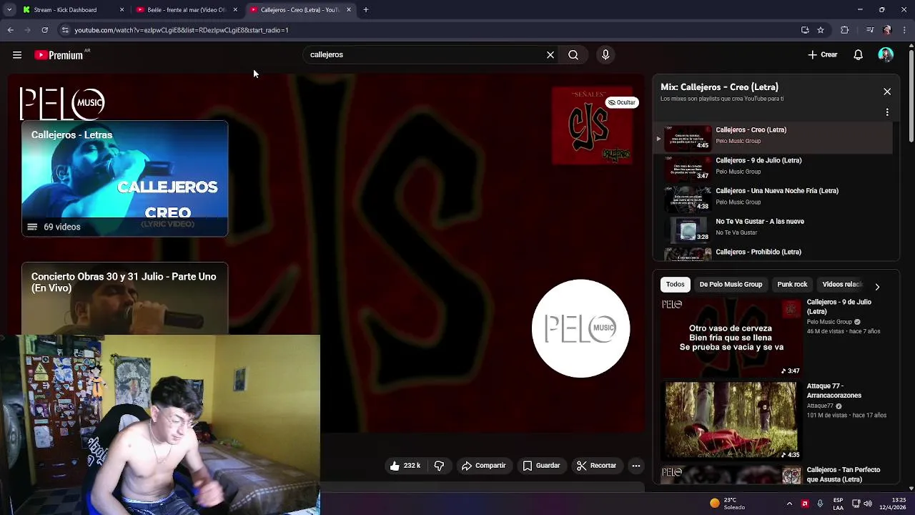
Task: Like the video with thumbs up
Action: pos(405,466)
